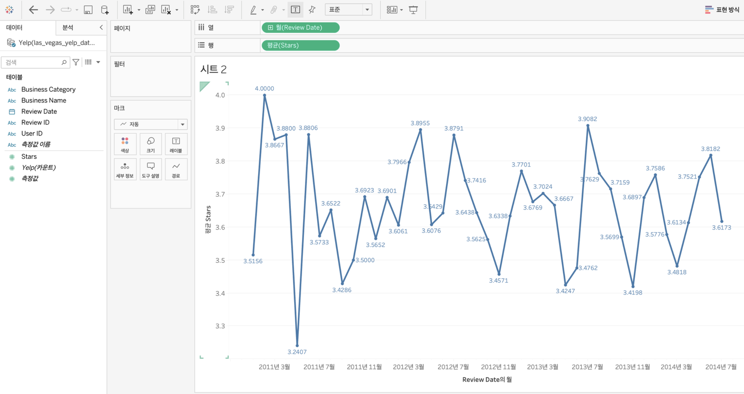Toggle the mark labels T button
Viewport: 744px width, 394px height.
pos(295,10)
